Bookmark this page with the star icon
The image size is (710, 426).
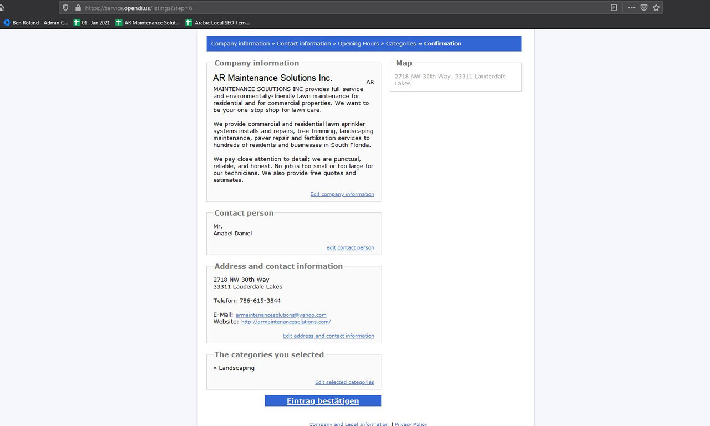click(656, 8)
